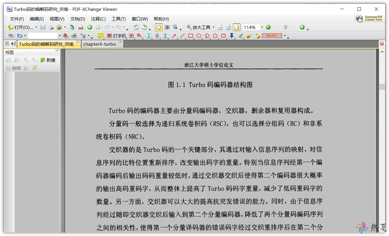
Task: Open the stamp selection dropdown arrow
Action: tap(285, 36)
